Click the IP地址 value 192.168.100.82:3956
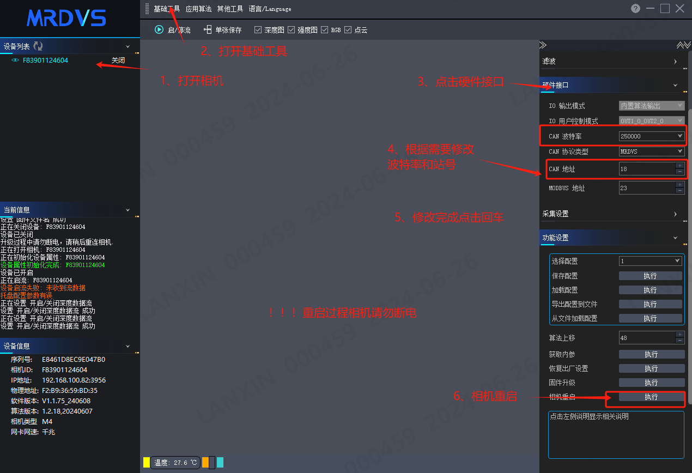Image resolution: width=692 pixels, height=473 pixels. [x=74, y=380]
